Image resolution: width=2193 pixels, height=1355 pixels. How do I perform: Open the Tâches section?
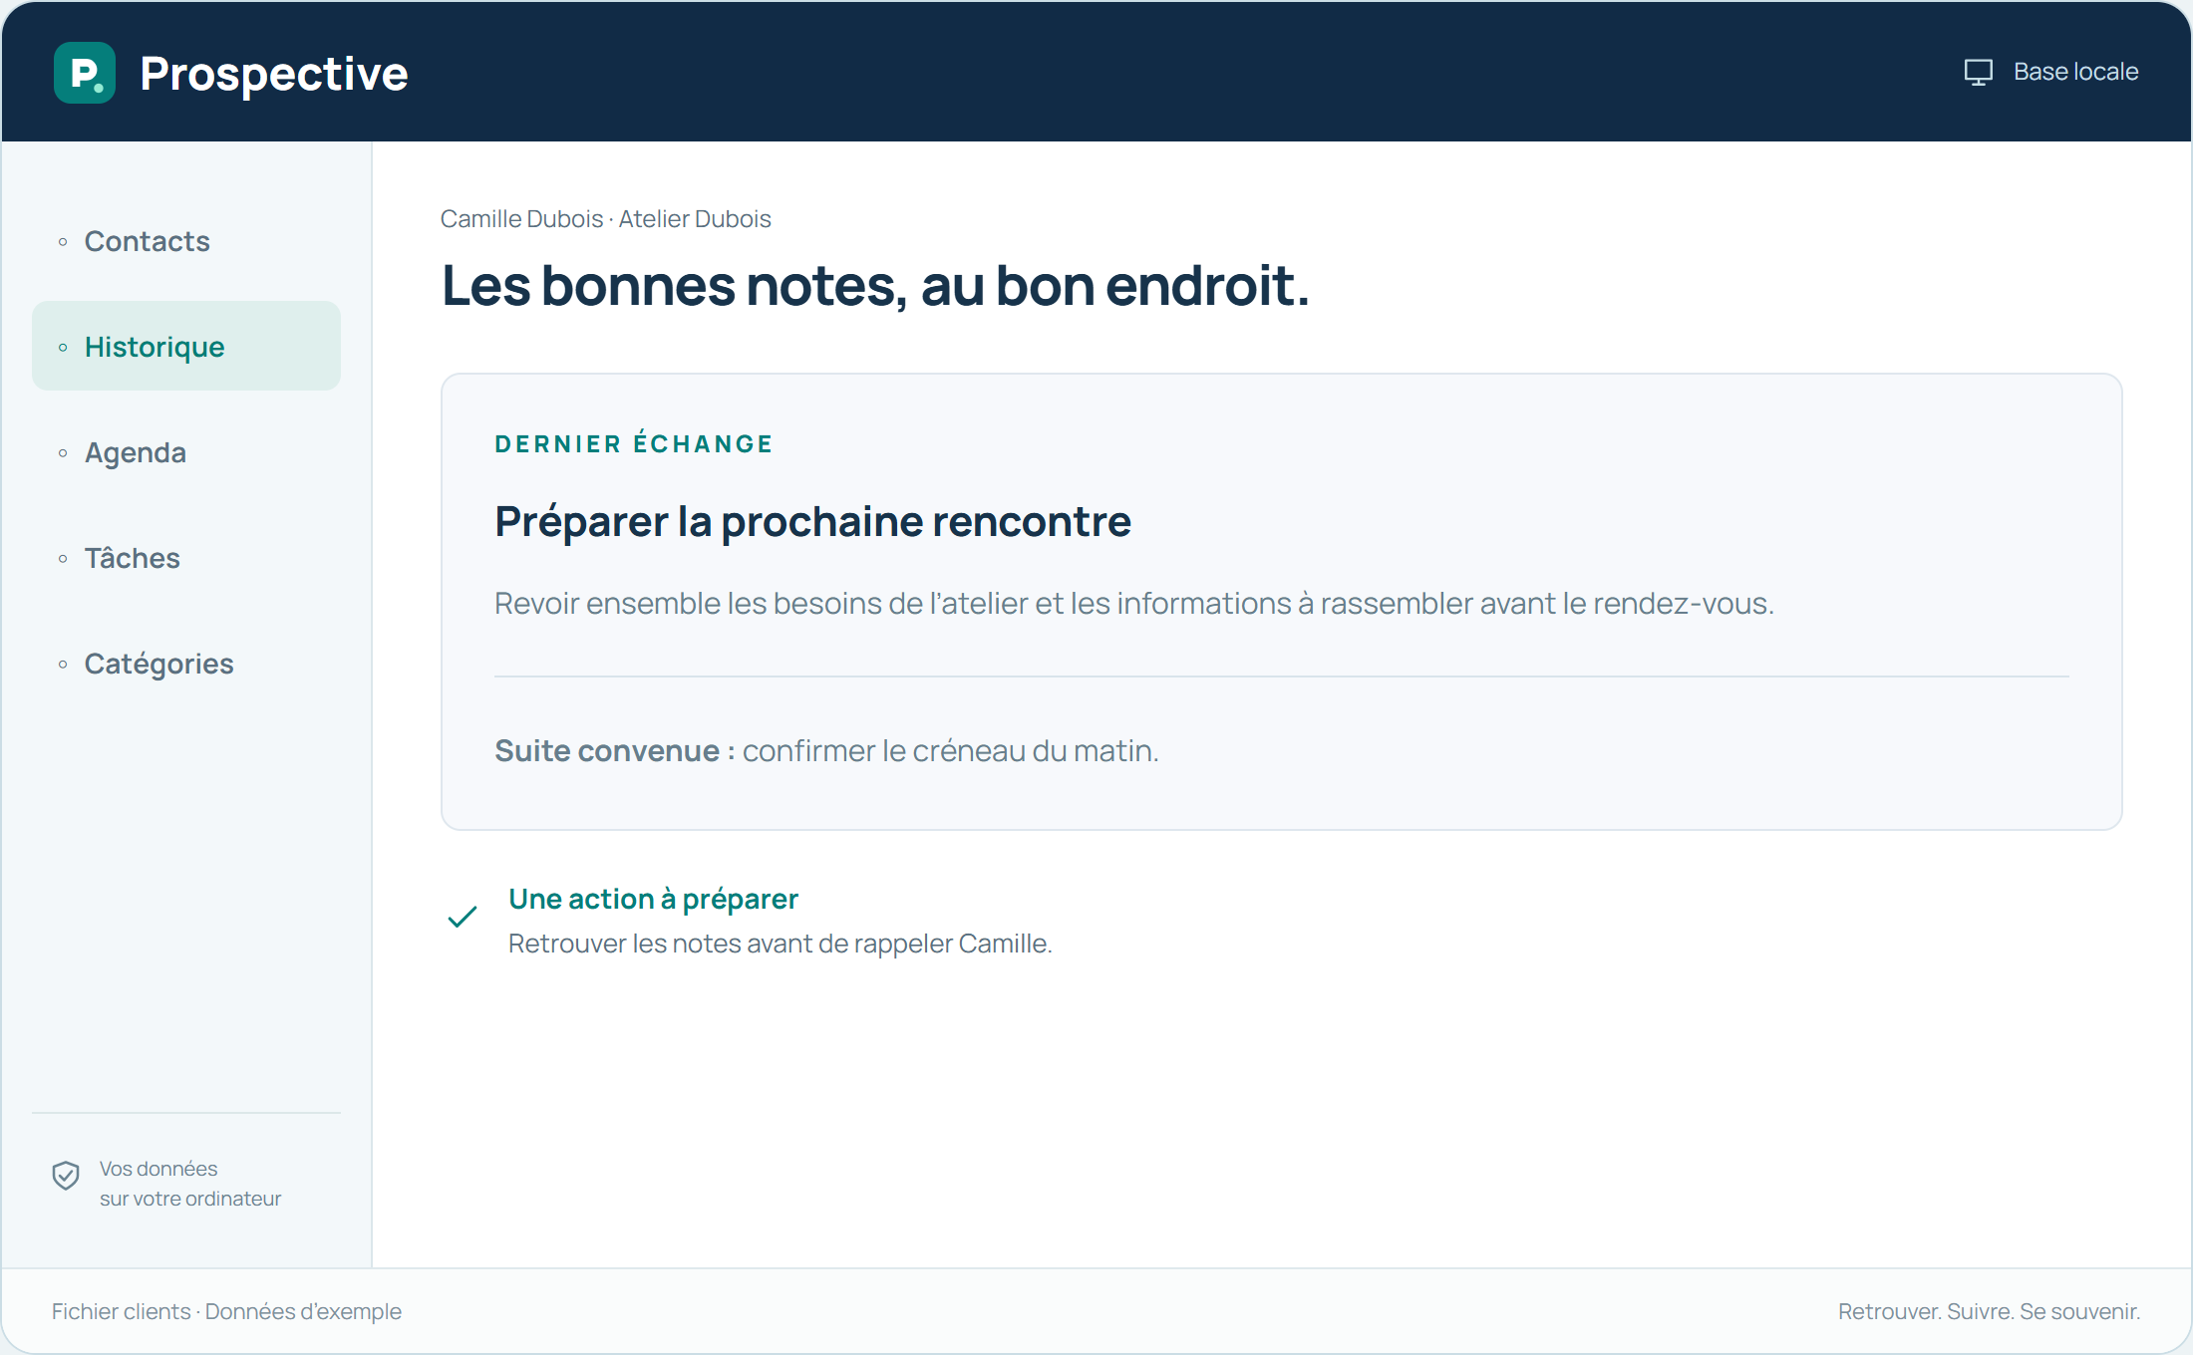(186, 558)
